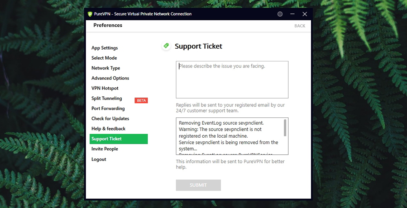
Task: Click Logout in the sidebar
Action: pos(98,159)
